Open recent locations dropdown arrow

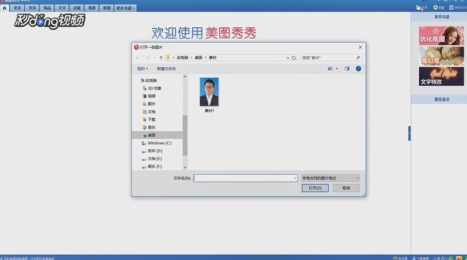click(154, 58)
